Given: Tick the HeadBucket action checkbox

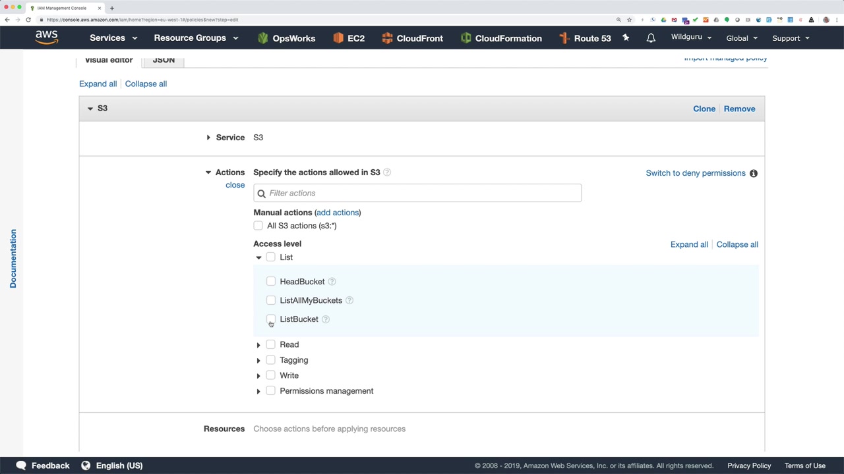Looking at the screenshot, I should click(271, 282).
